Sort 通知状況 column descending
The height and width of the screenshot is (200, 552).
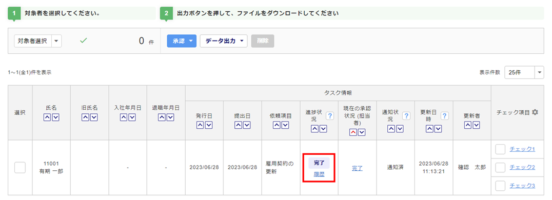[x=400, y=129]
